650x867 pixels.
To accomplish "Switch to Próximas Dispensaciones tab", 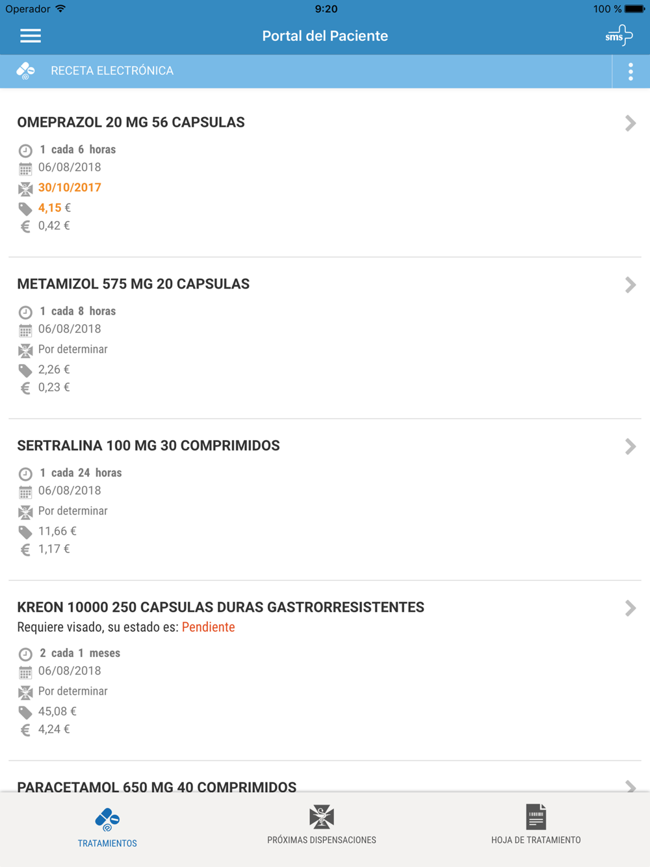I will pyautogui.click(x=322, y=840).
